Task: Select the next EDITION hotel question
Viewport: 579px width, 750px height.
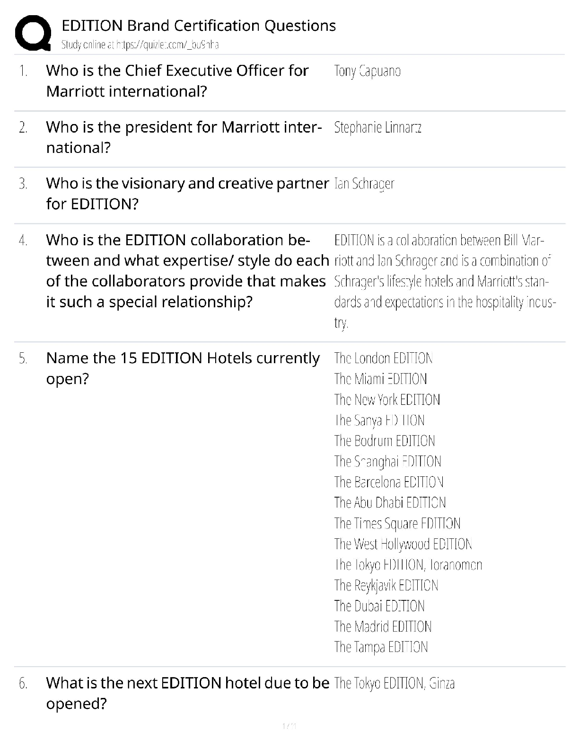Action: pos(187,693)
